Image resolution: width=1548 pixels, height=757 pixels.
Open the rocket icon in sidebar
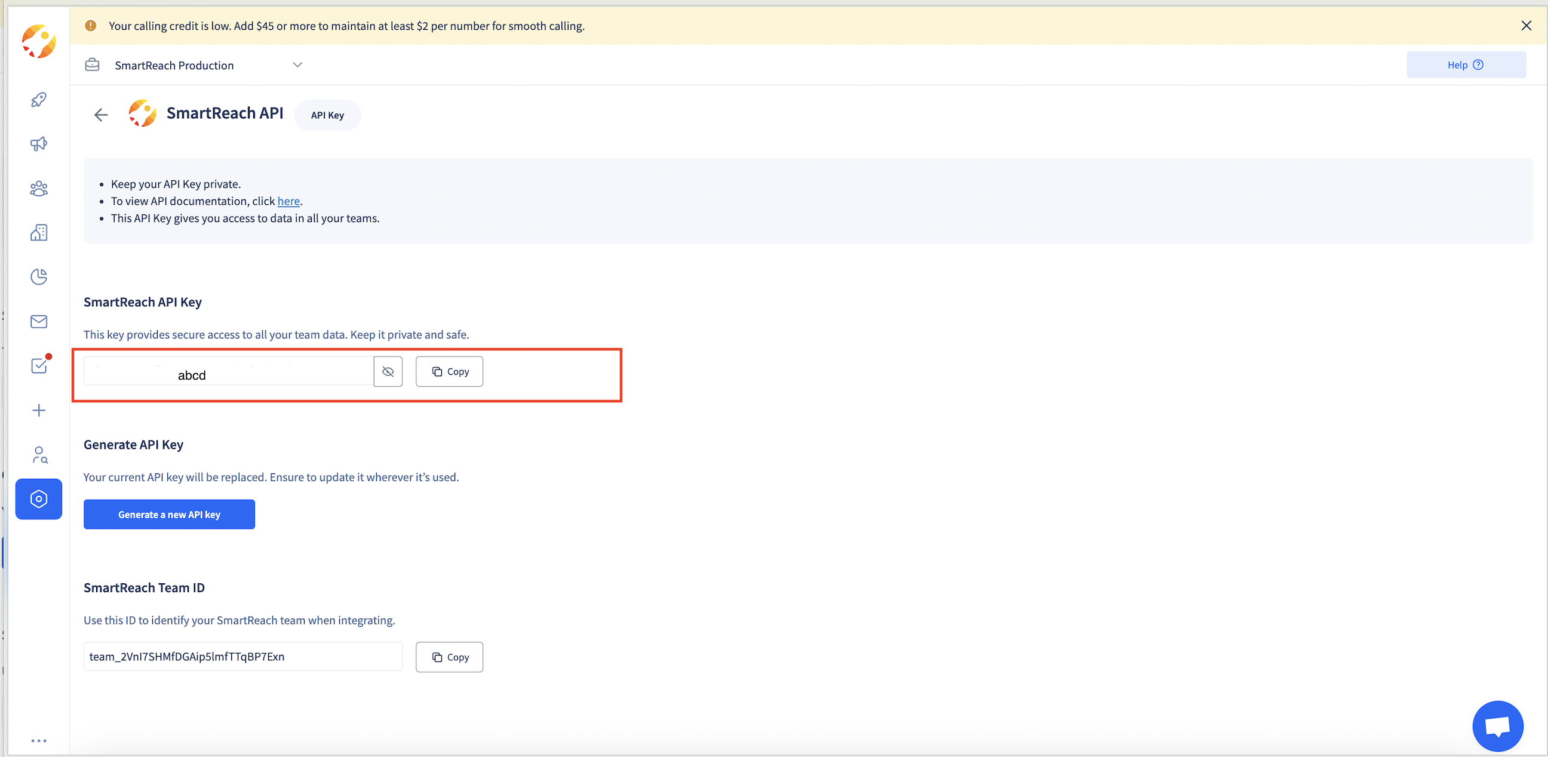point(39,100)
